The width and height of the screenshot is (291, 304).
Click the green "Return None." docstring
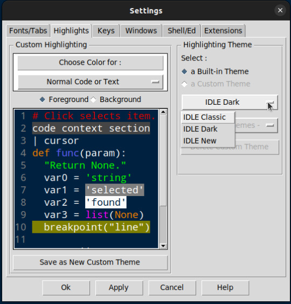(85, 165)
